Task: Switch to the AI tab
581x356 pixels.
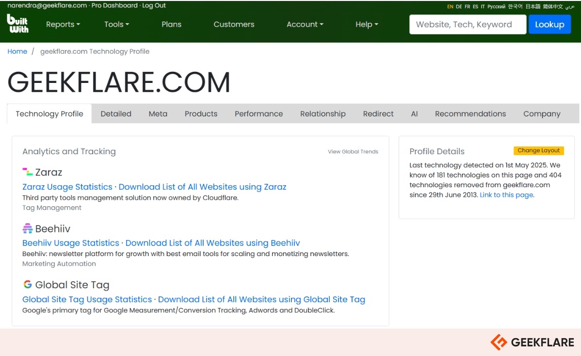Action: tap(414, 113)
